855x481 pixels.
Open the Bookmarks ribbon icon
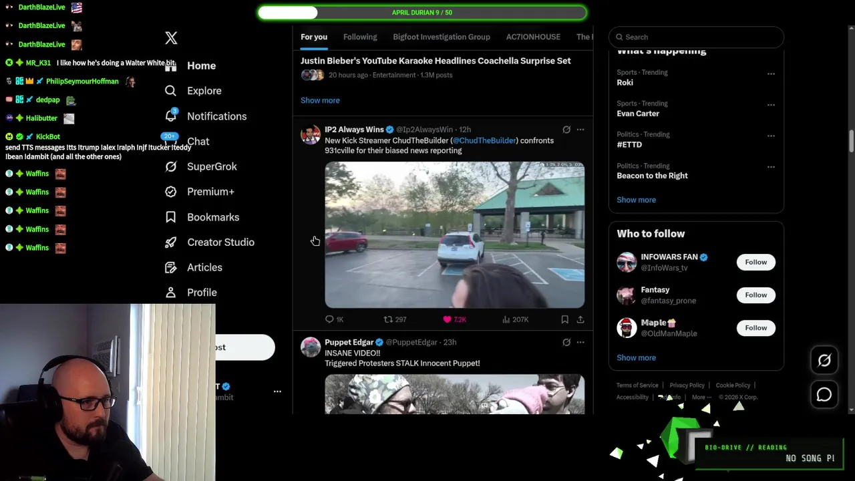[171, 217]
